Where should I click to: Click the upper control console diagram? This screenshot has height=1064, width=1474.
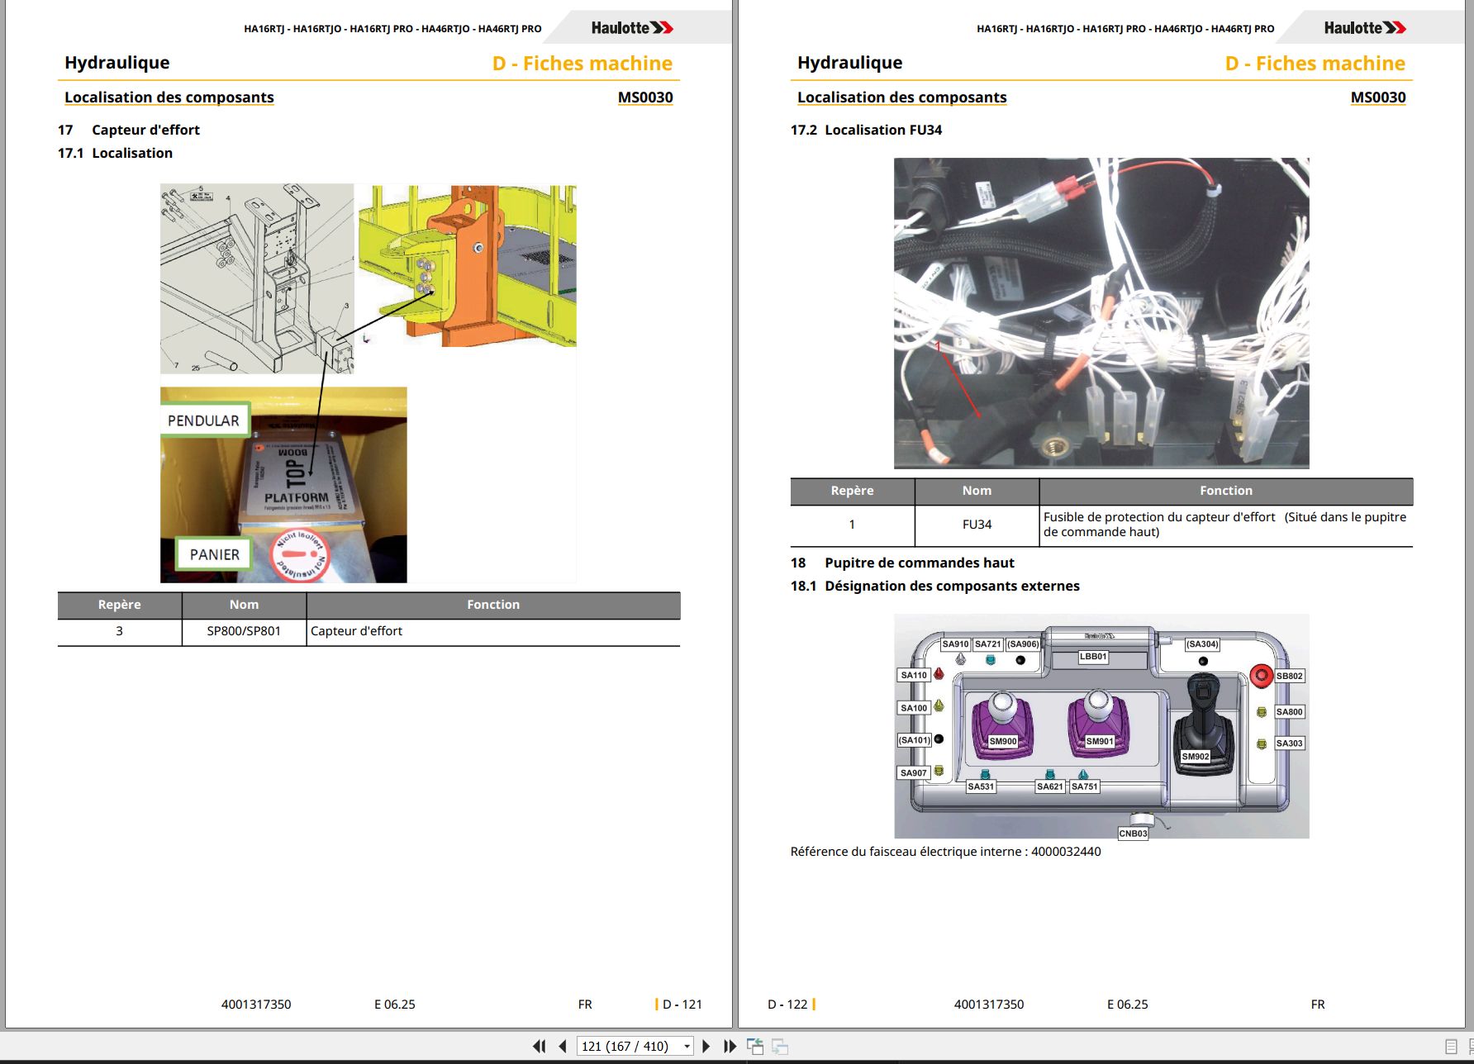pos(1101,726)
